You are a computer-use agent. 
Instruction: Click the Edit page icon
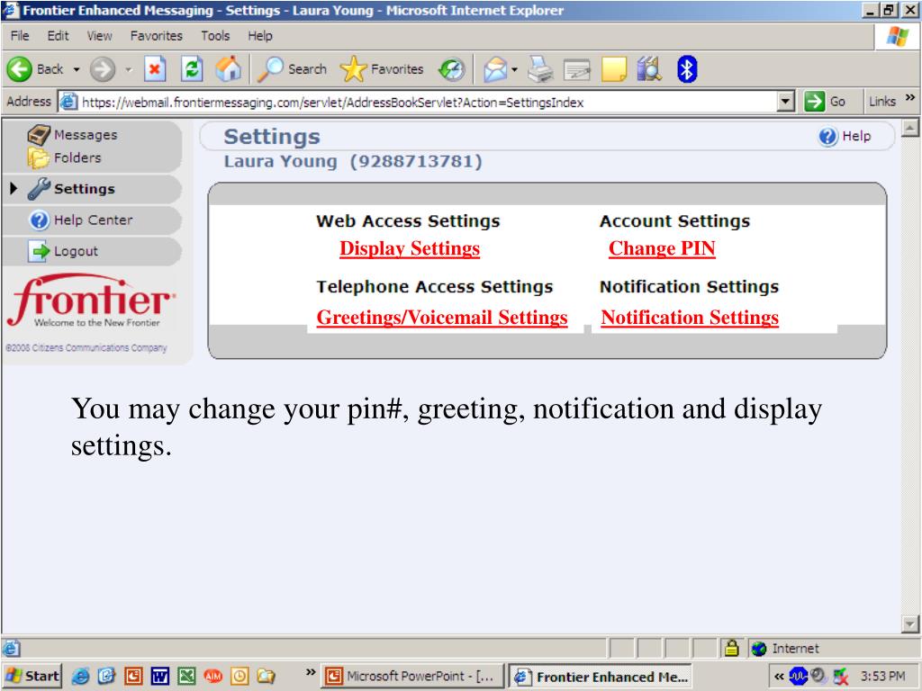(x=577, y=70)
